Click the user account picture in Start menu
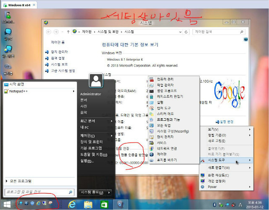Screen dimensions: 269x210 click(x=96, y=80)
